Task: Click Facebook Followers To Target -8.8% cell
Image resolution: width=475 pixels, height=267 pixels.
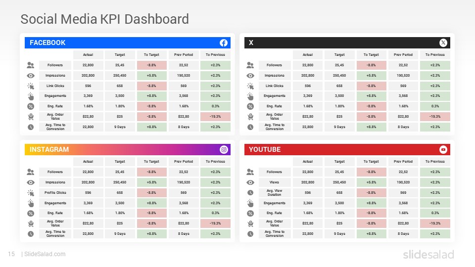Action: tap(151, 65)
